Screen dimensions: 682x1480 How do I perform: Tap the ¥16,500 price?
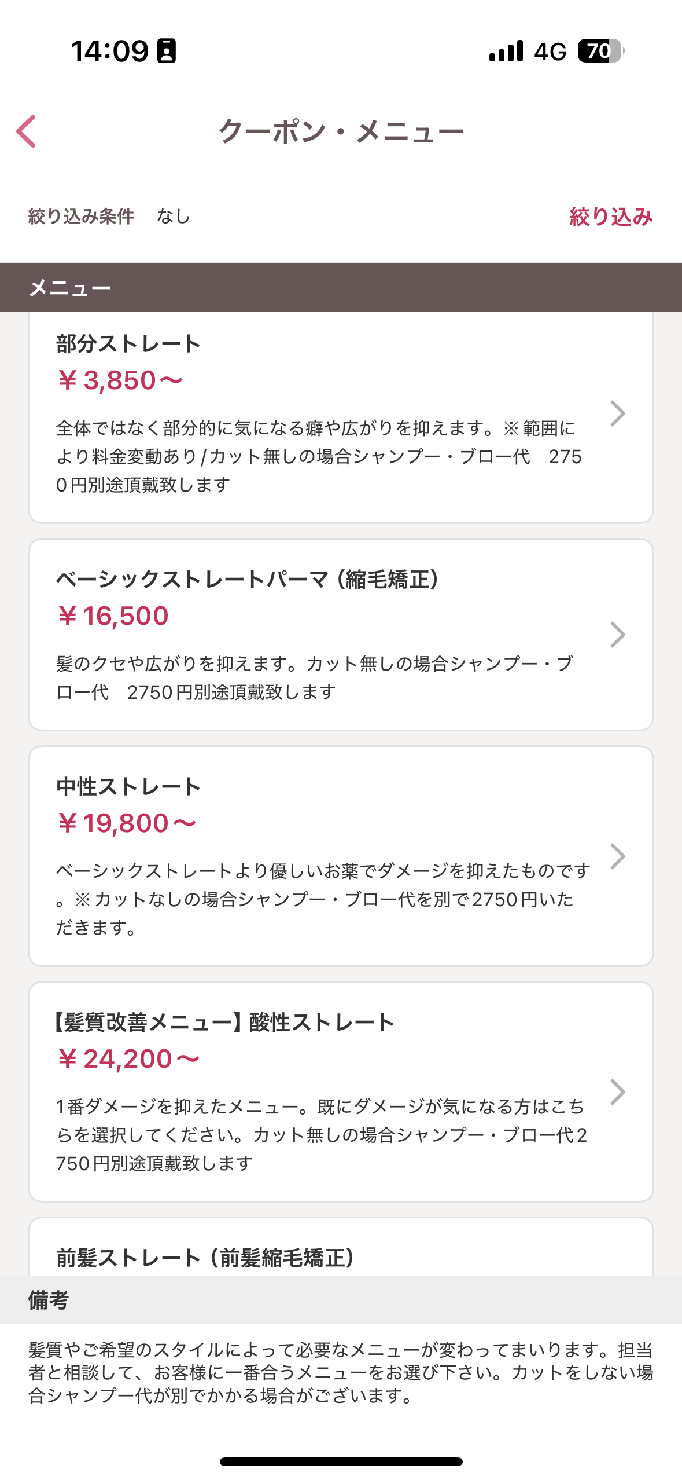pos(113,616)
